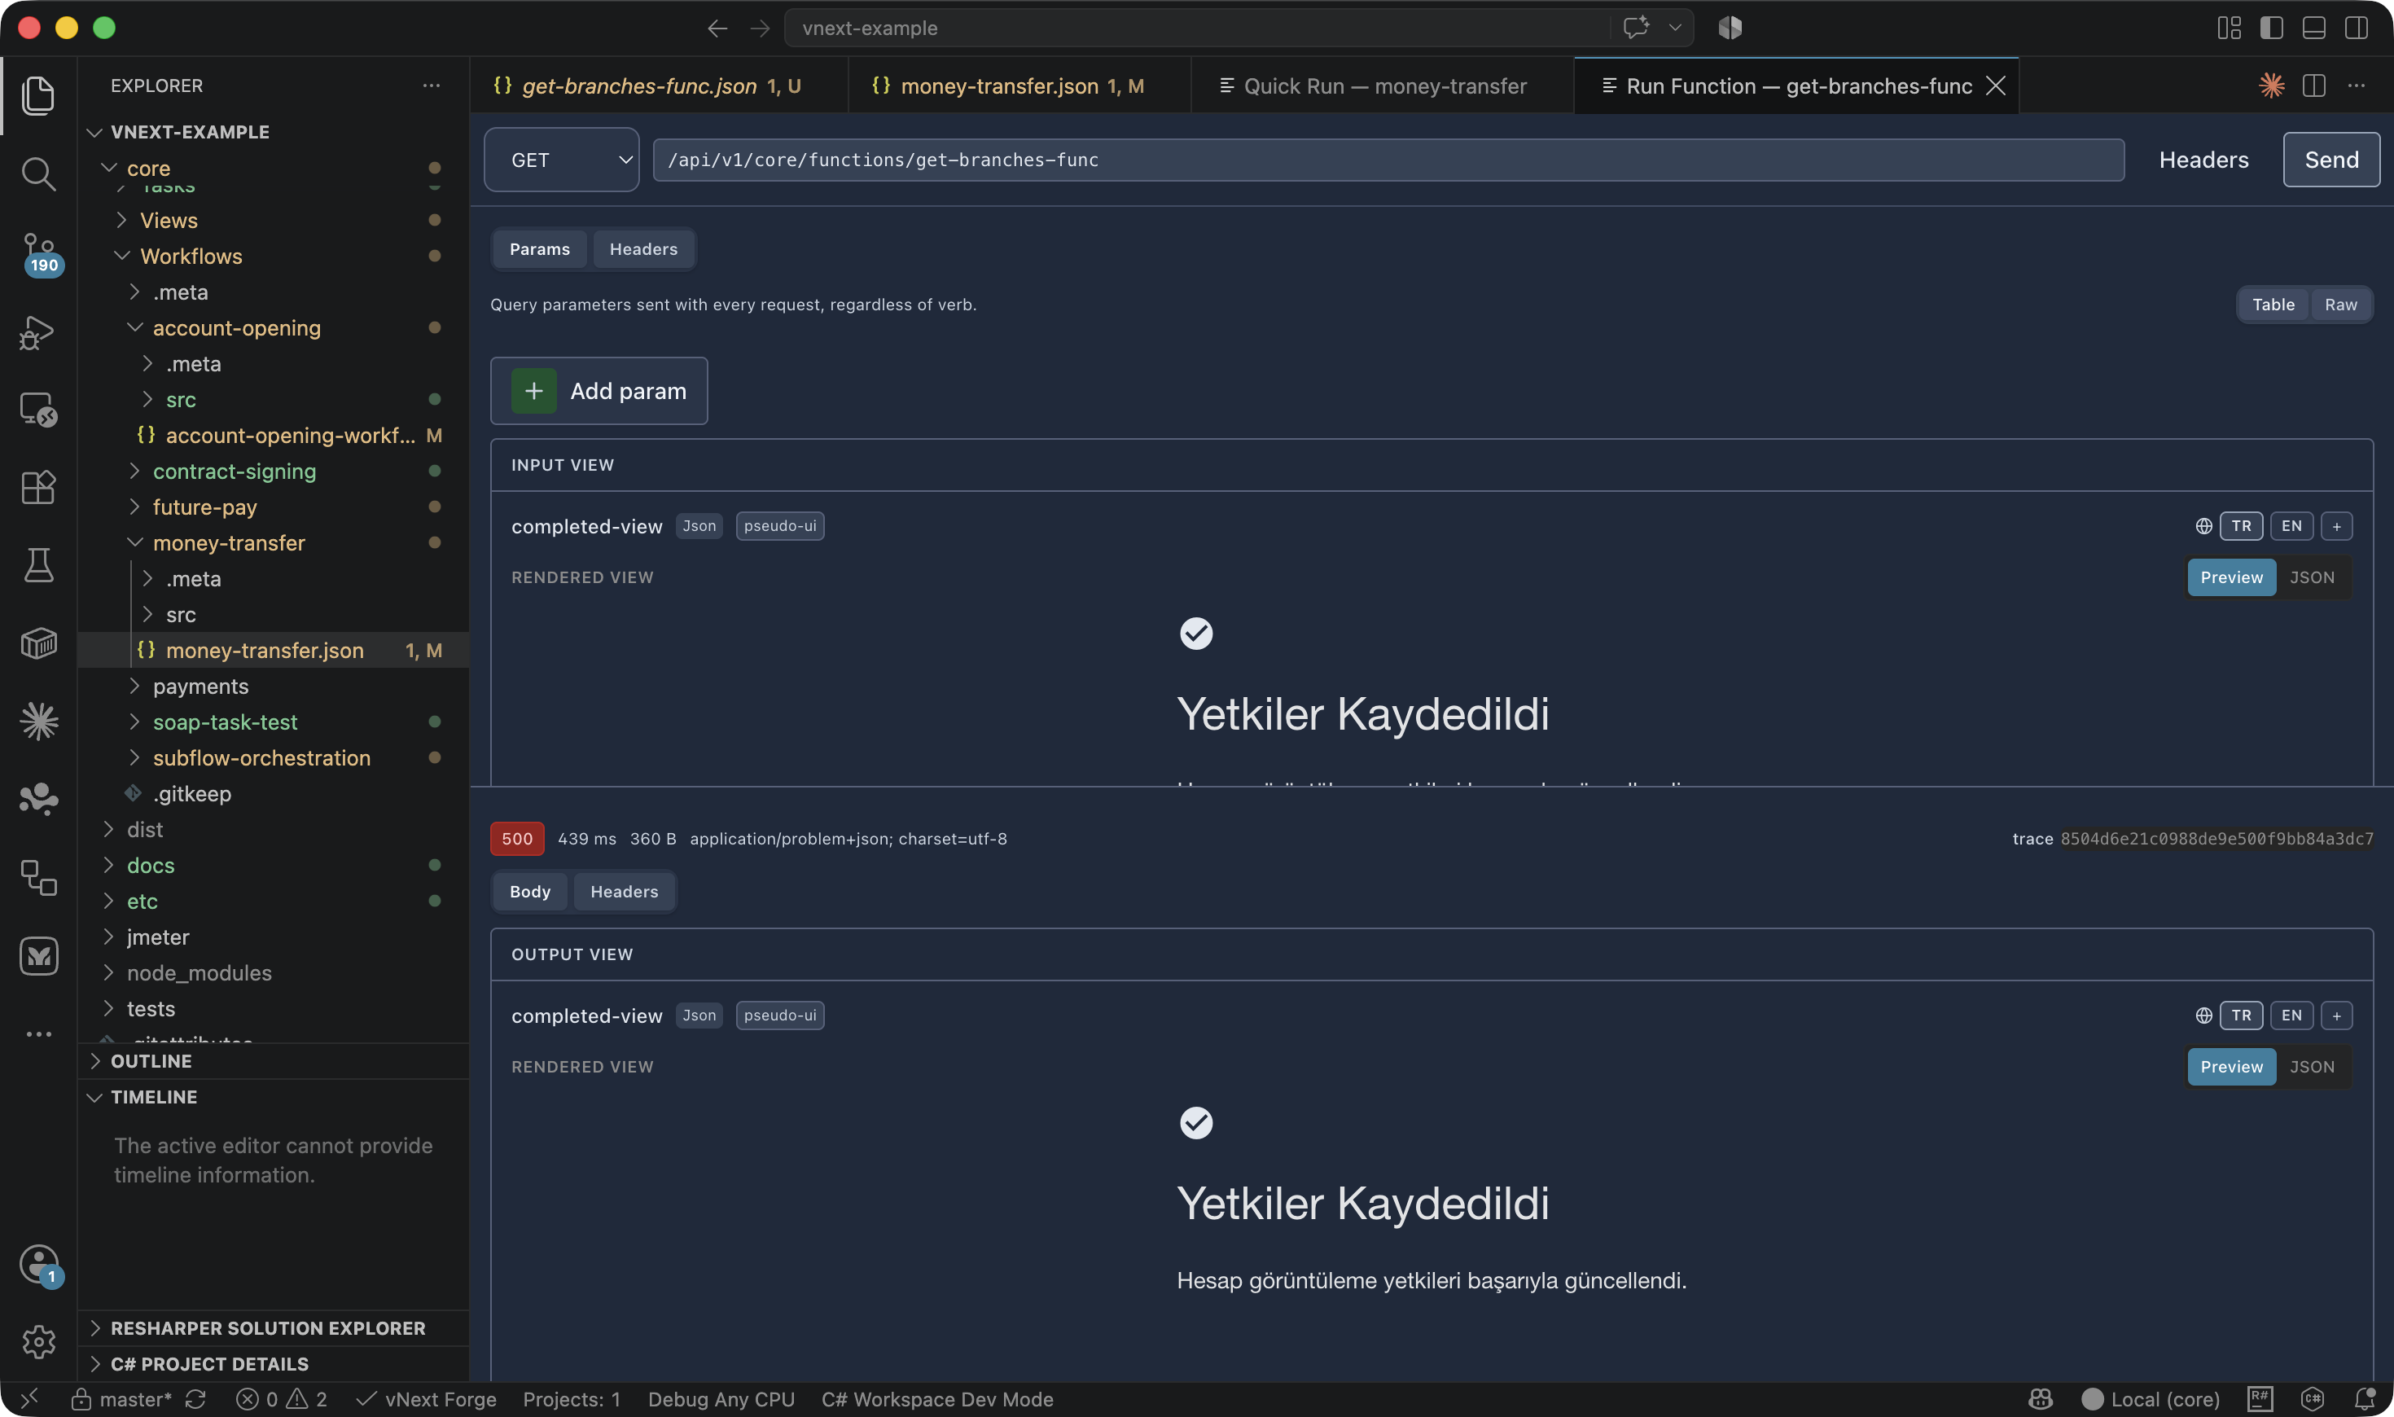The image size is (2394, 1417).
Task: Open the GET method dropdown
Action: [561, 160]
